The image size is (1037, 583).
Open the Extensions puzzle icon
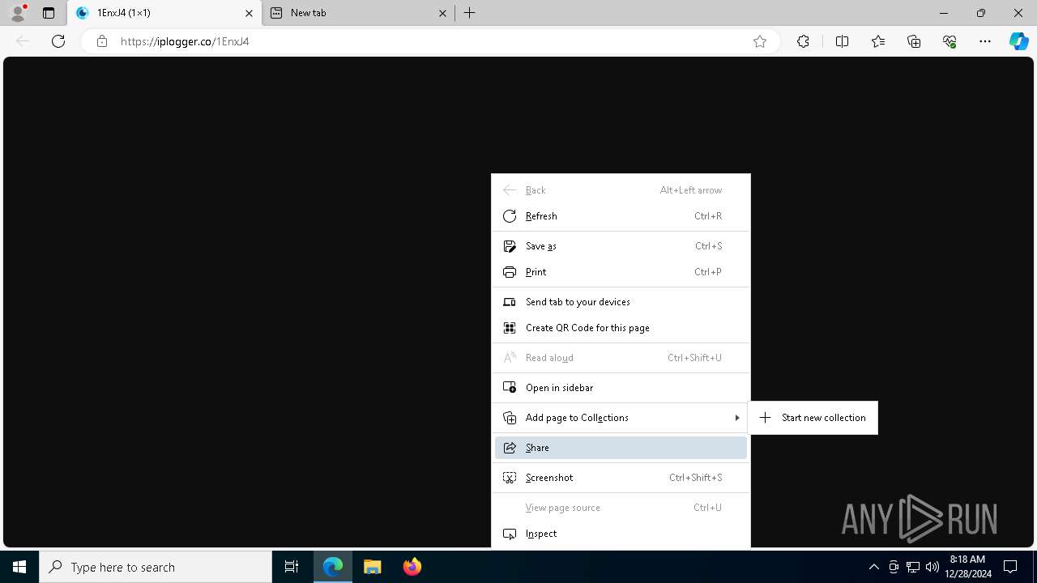[803, 41]
